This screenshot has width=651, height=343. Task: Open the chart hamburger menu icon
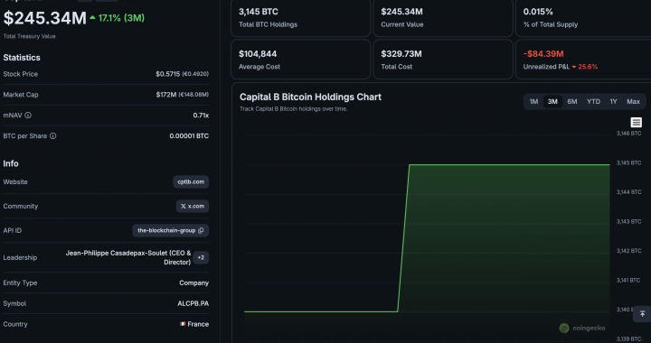point(636,122)
